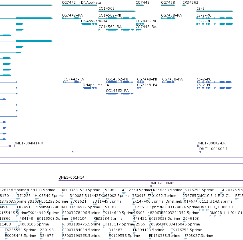Select the DME1-008K24.R BAC end label
The height and width of the screenshot is (240, 243).
coord(211,143)
